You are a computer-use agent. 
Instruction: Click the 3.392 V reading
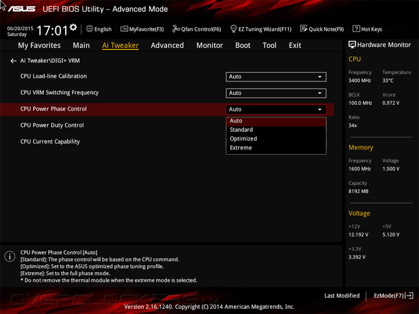(x=357, y=257)
